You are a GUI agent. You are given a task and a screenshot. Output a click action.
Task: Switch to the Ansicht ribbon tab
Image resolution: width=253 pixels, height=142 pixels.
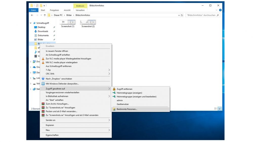67,10
